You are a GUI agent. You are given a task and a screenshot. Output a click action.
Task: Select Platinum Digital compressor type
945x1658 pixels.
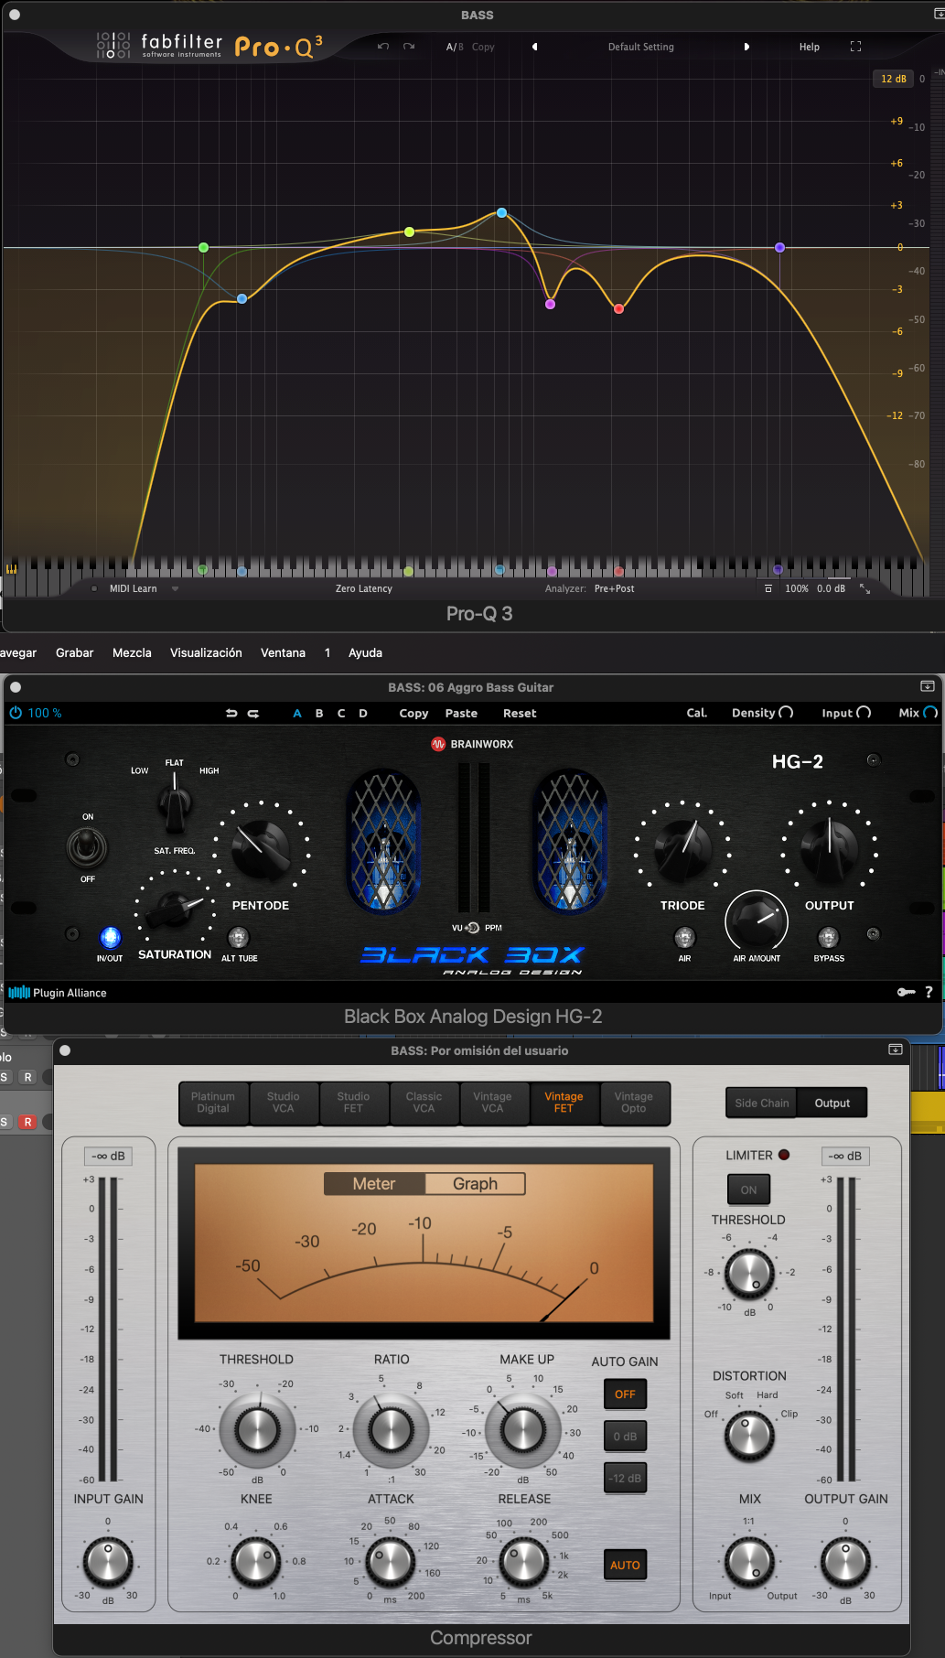[x=213, y=1103]
